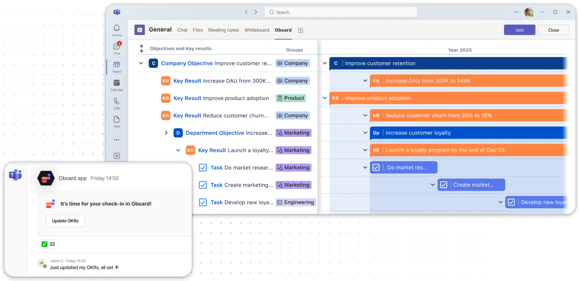Viewport: 580px width, 281px height.
Task: Collapse timeline chevron for Improve product adoption bar
Action: [325, 98]
